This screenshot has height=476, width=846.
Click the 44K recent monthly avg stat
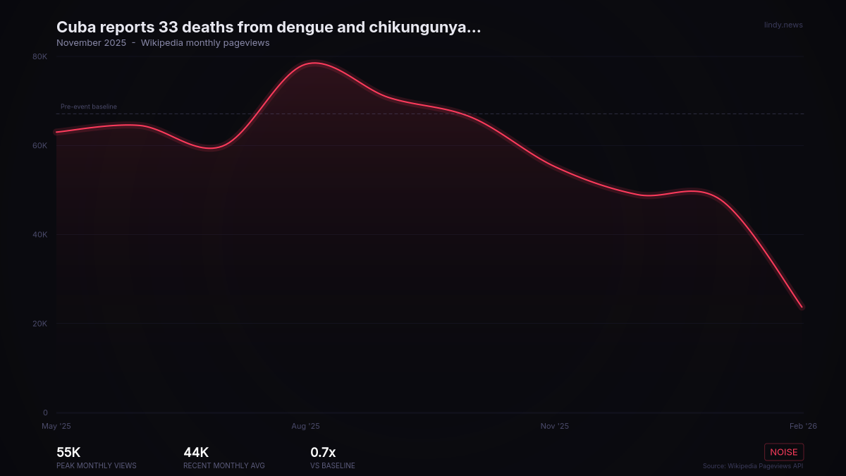[195, 452]
